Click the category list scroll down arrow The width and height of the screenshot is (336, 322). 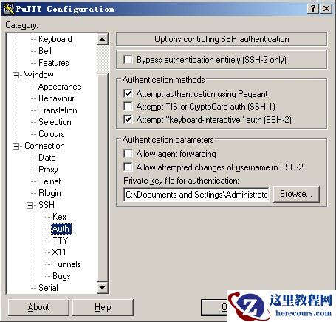pyautogui.click(x=102, y=287)
